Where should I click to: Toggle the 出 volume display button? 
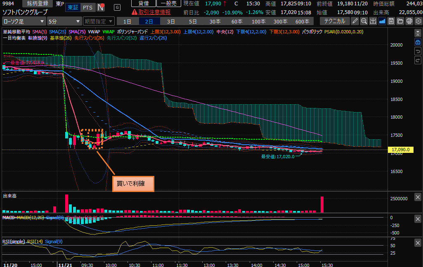pyautogui.click(x=373, y=21)
